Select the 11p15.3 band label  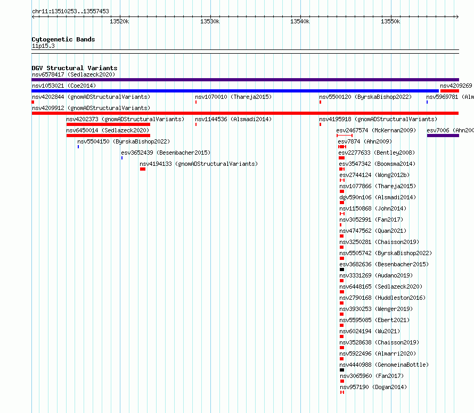(43, 46)
